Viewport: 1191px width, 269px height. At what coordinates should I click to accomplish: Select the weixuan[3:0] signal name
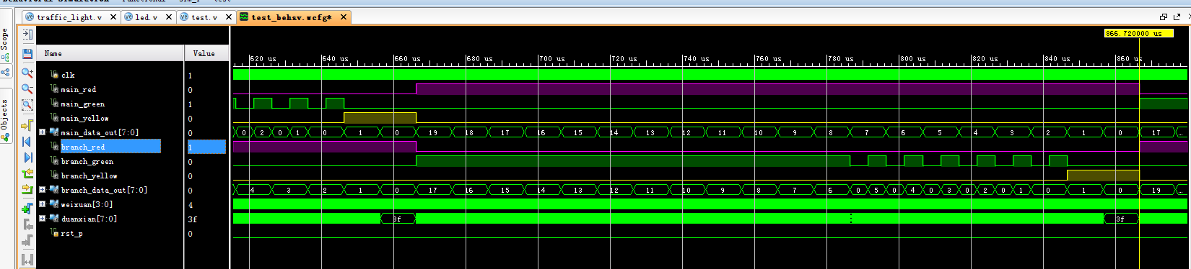point(87,204)
